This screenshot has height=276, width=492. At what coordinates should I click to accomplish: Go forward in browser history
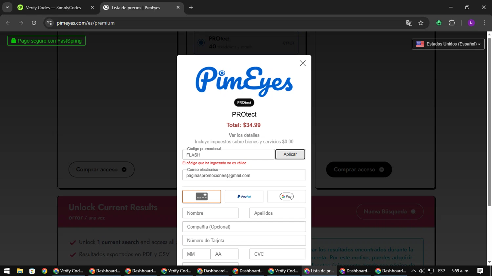point(21,23)
